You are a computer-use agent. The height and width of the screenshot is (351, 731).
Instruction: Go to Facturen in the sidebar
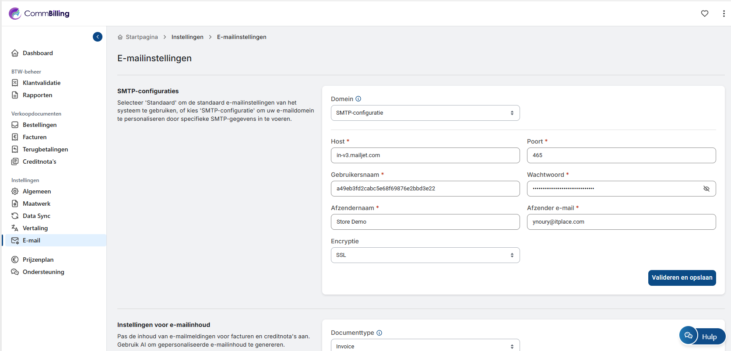pyautogui.click(x=35, y=137)
